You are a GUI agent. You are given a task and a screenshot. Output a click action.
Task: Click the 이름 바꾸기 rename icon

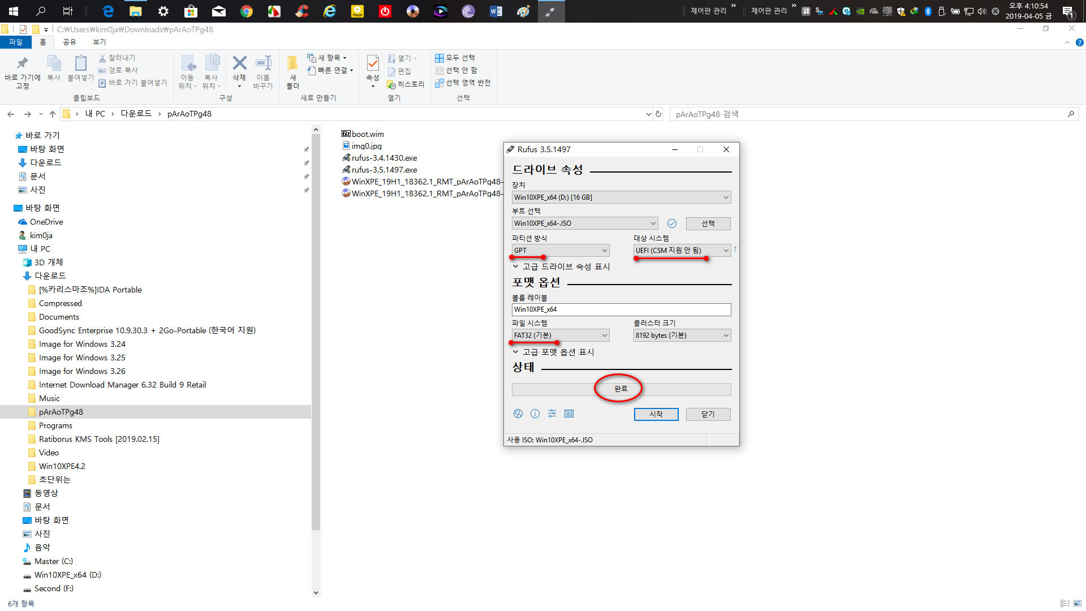pos(264,63)
